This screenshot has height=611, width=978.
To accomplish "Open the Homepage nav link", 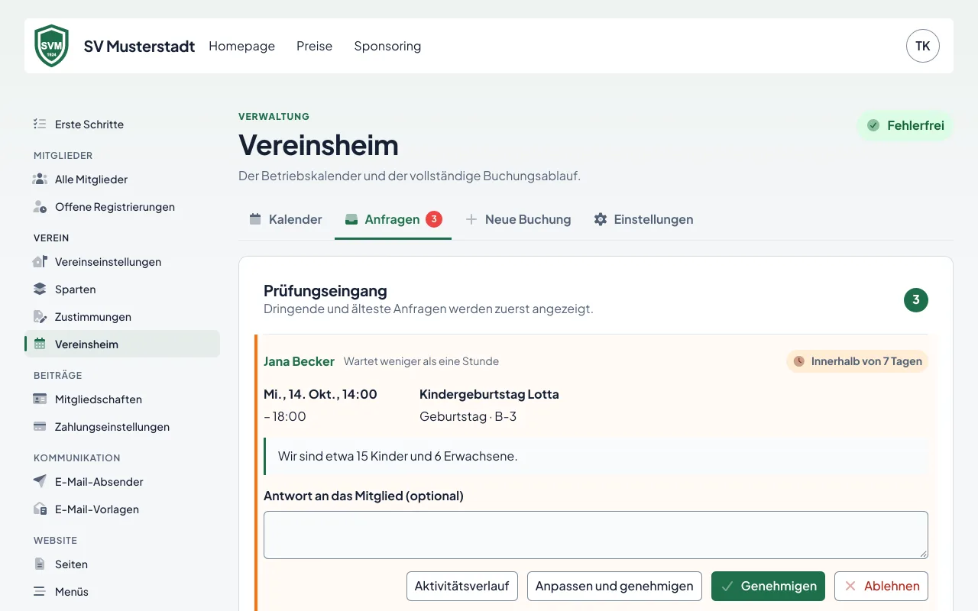I will pos(241,46).
